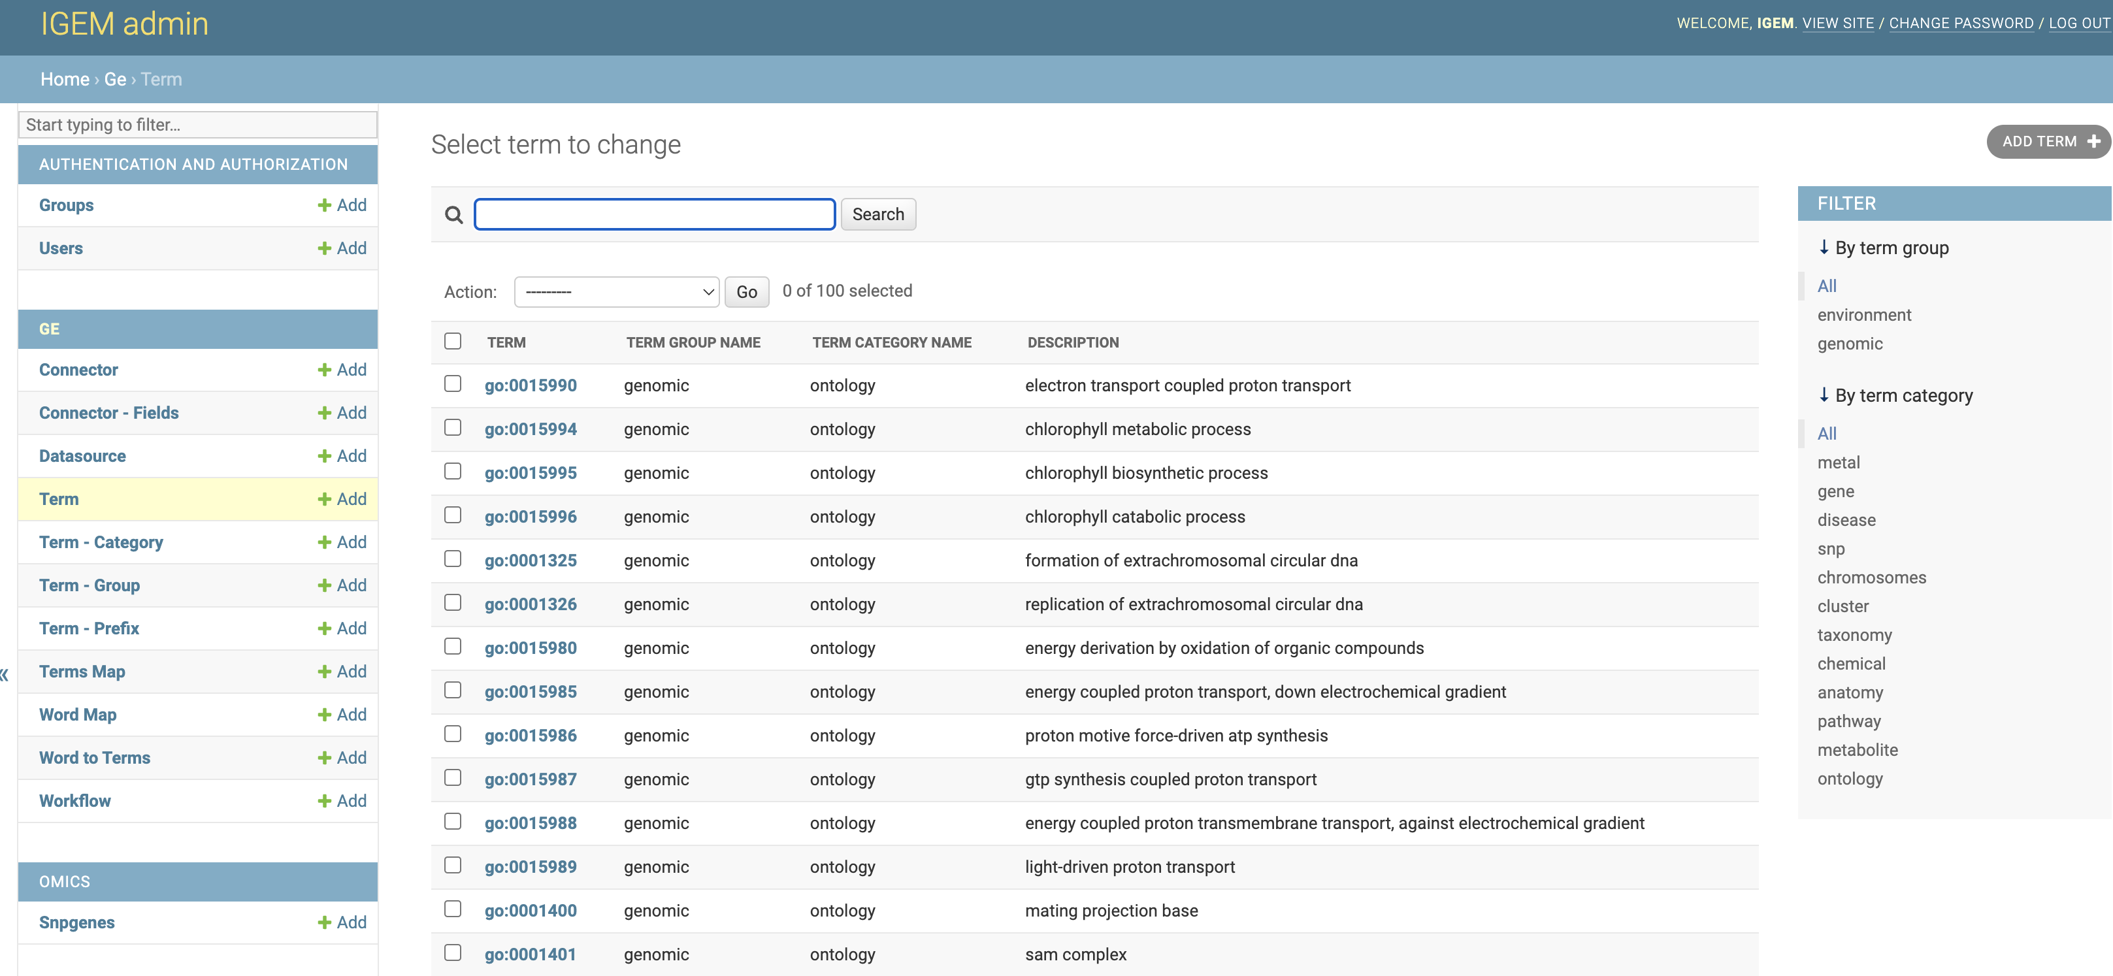Click the VIEW SITE link
Viewport: 2113px width, 976px height.
[1838, 24]
